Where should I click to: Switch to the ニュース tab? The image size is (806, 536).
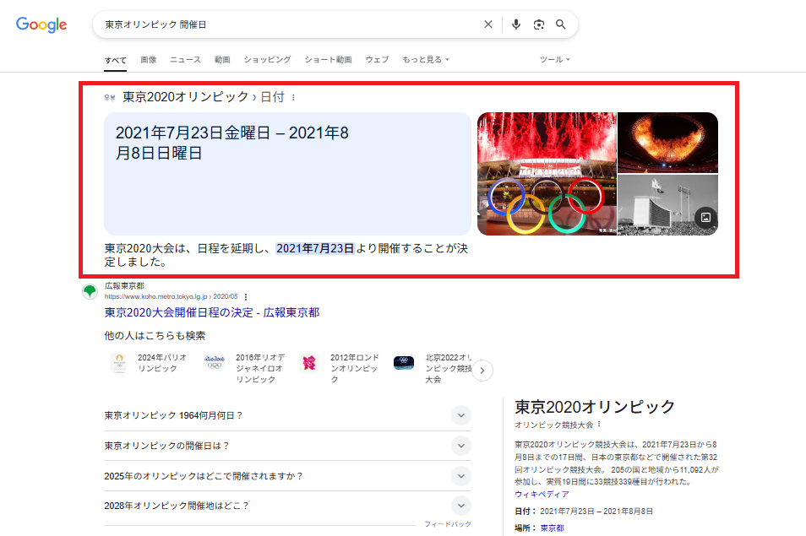[x=185, y=60]
